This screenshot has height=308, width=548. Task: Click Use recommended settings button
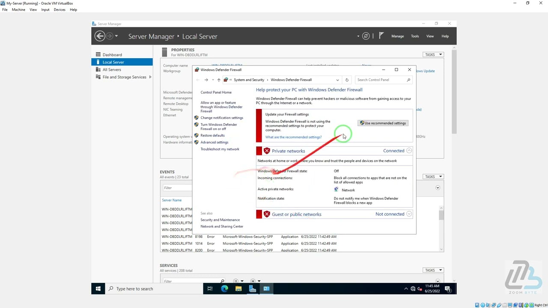click(x=383, y=123)
